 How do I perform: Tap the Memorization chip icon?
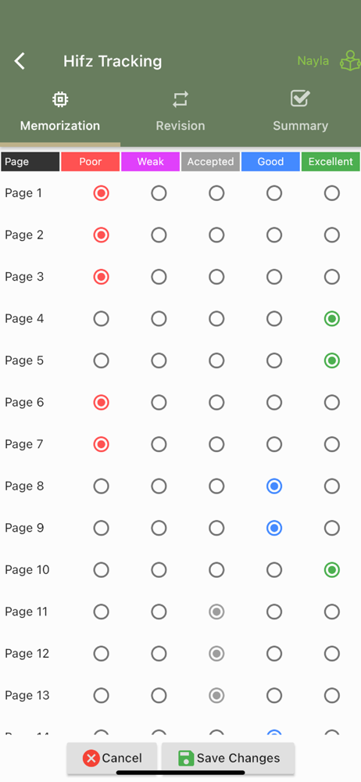pos(60,99)
